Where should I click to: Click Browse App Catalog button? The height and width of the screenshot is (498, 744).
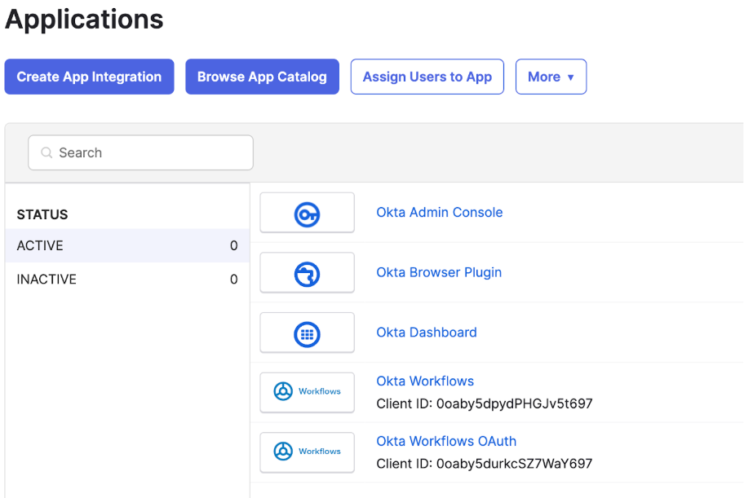pyautogui.click(x=262, y=77)
